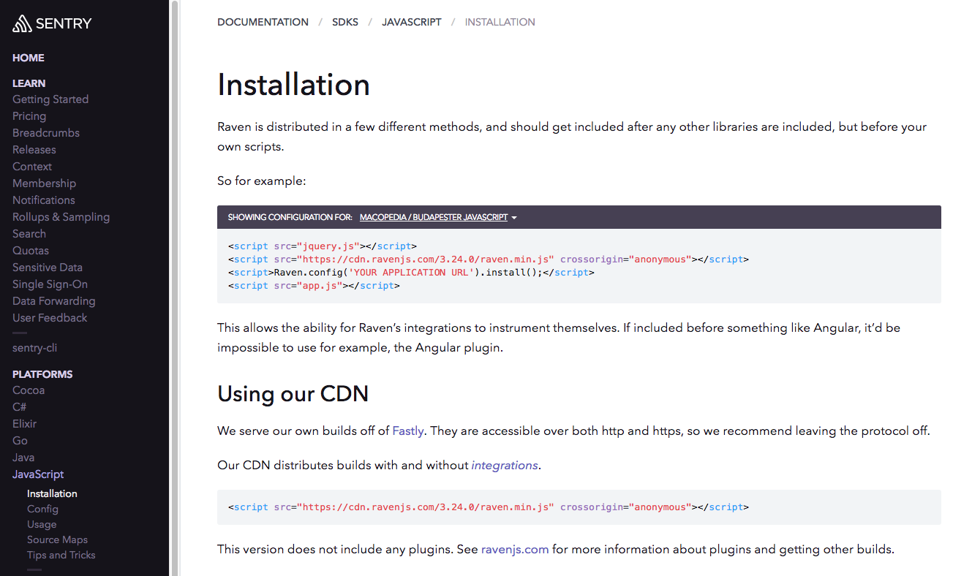Click the first code example block

579,266
